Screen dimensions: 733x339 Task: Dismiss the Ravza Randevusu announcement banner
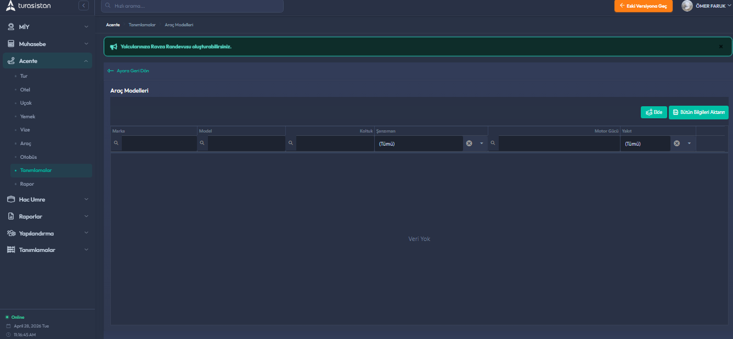[721, 47]
